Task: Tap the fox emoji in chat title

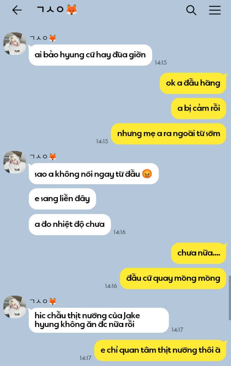Action: point(71,10)
